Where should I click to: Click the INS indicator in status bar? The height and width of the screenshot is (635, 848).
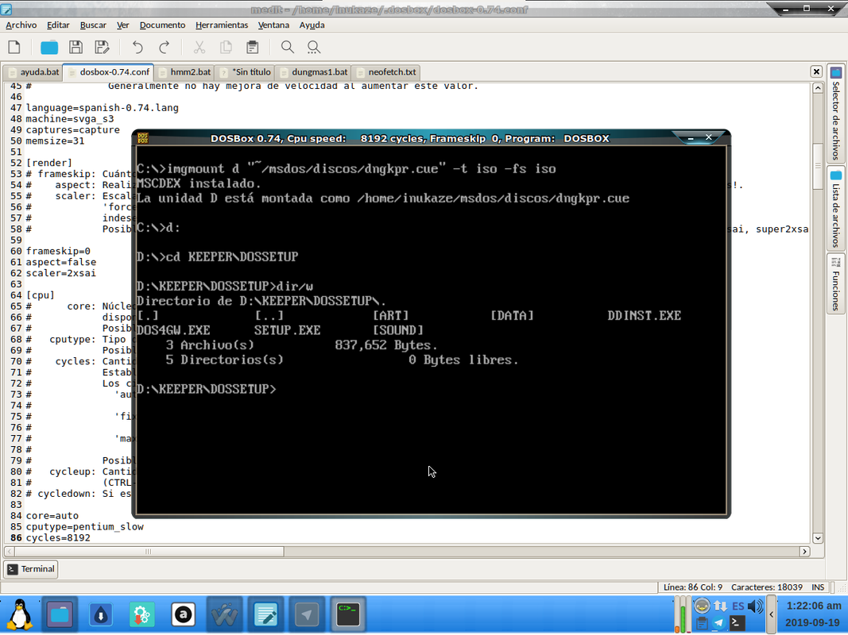coord(818,587)
